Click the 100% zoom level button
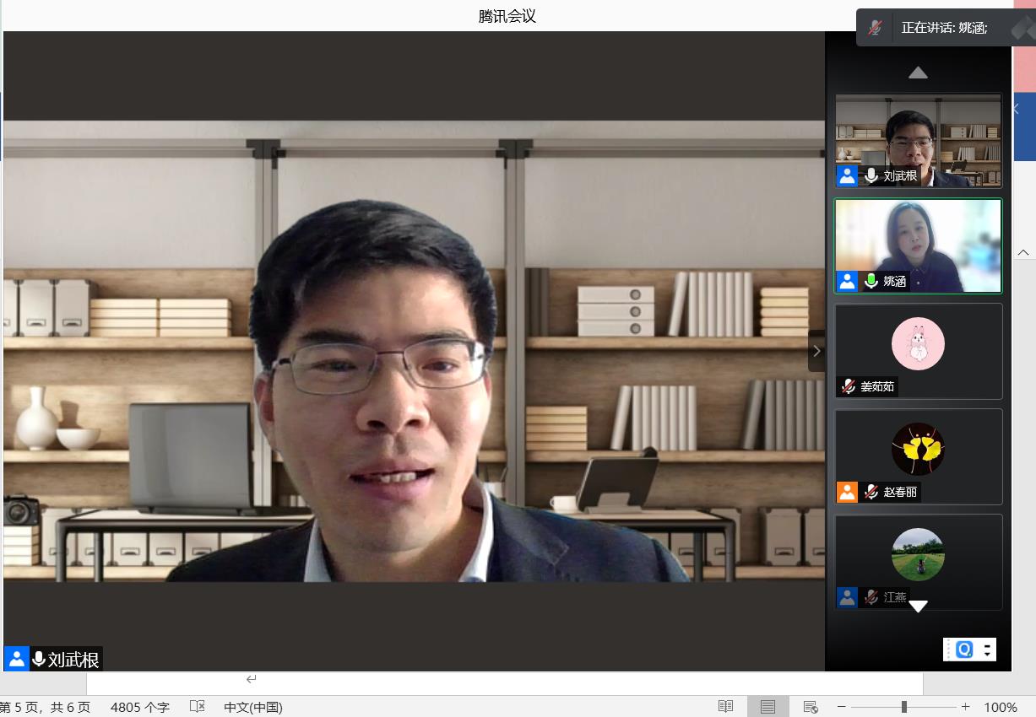The height and width of the screenshot is (717, 1036). [1001, 707]
